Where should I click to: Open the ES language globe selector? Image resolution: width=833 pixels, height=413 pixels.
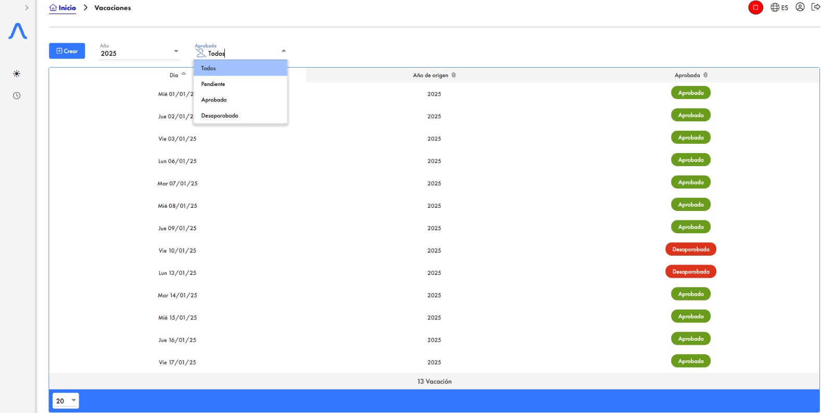pos(779,7)
